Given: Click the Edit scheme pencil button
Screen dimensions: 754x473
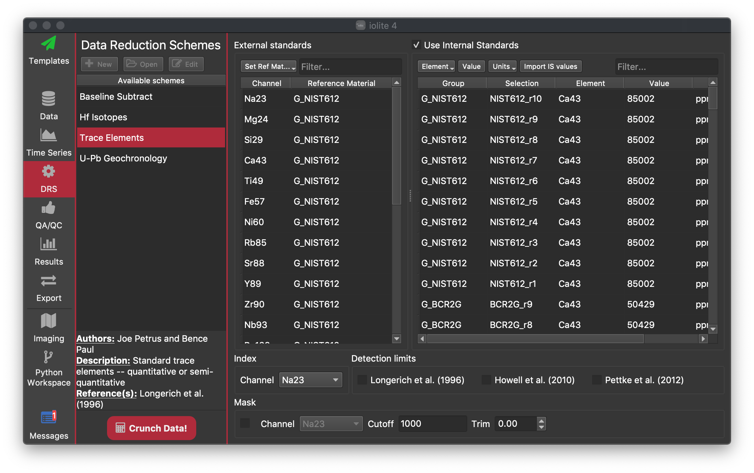Looking at the screenshot, I should click(x=186, y=64).
